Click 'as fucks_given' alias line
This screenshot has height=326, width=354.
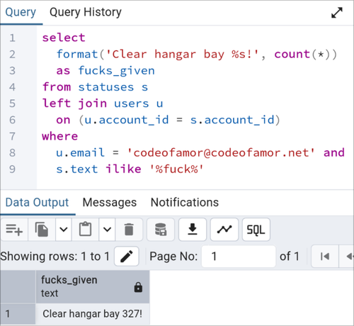click(x=105, y=71)
